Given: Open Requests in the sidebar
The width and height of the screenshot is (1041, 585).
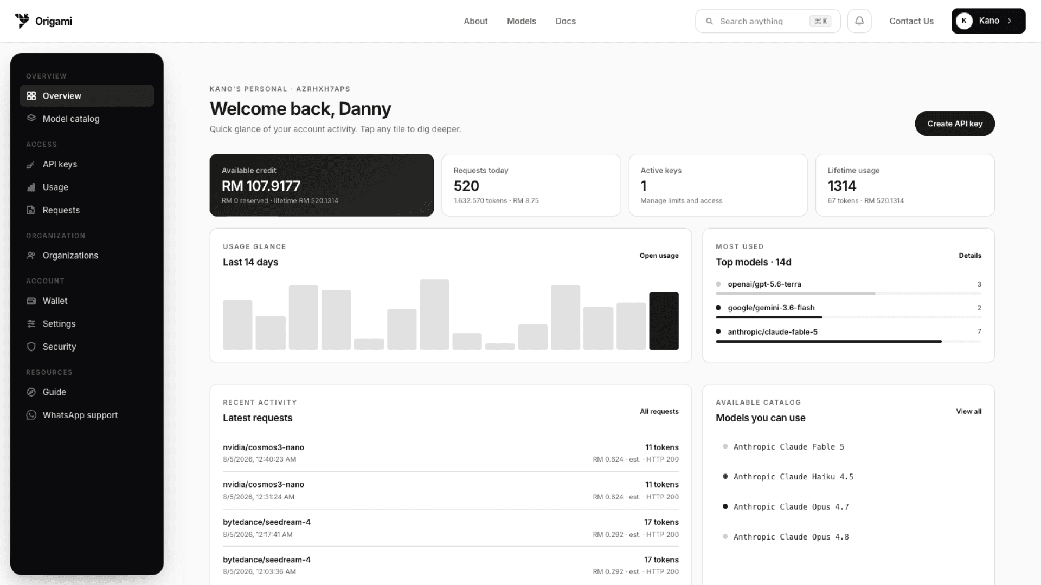Looking at the screenshot, I should pyautogui.click(x=87, y=210).
